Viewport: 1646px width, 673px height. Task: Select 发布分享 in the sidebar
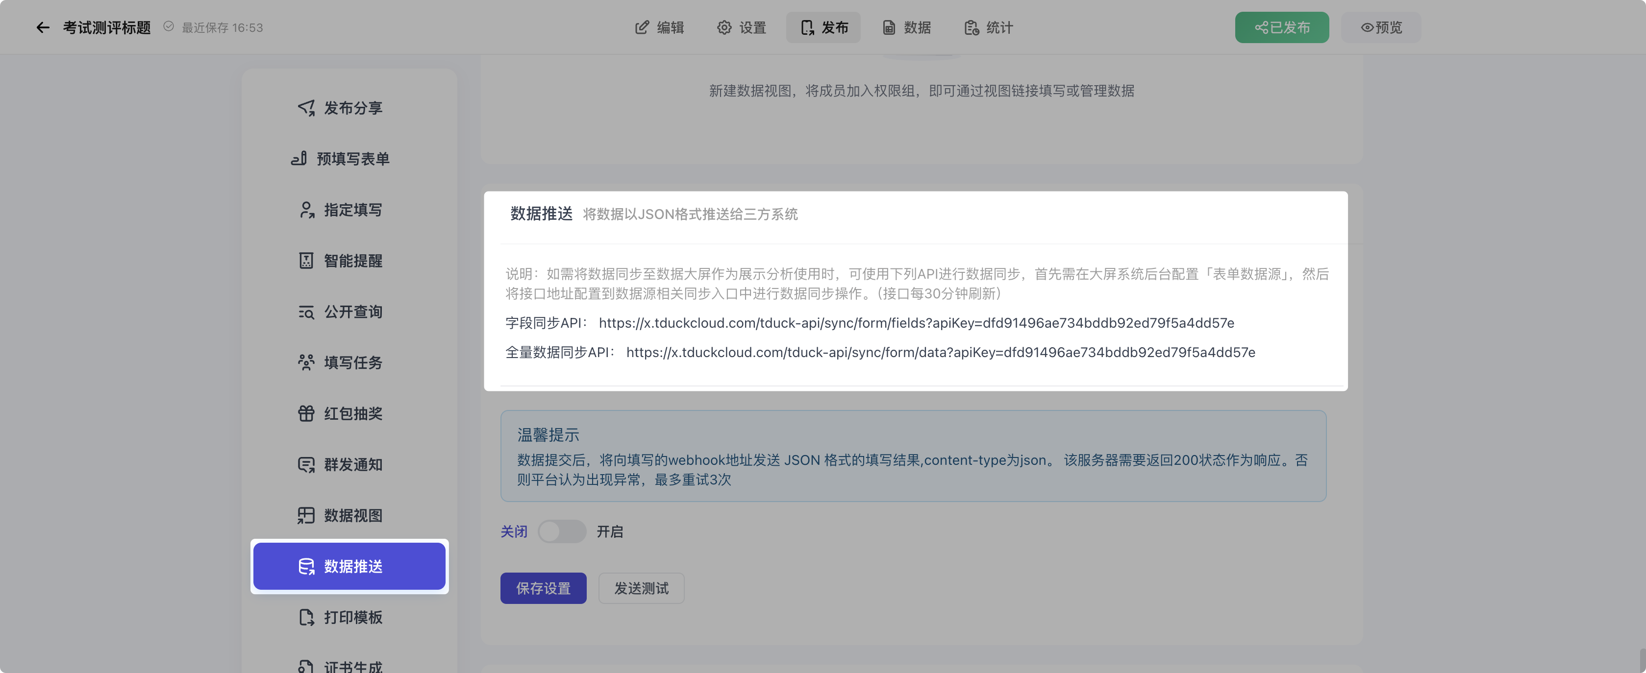[x=349, y=108]
